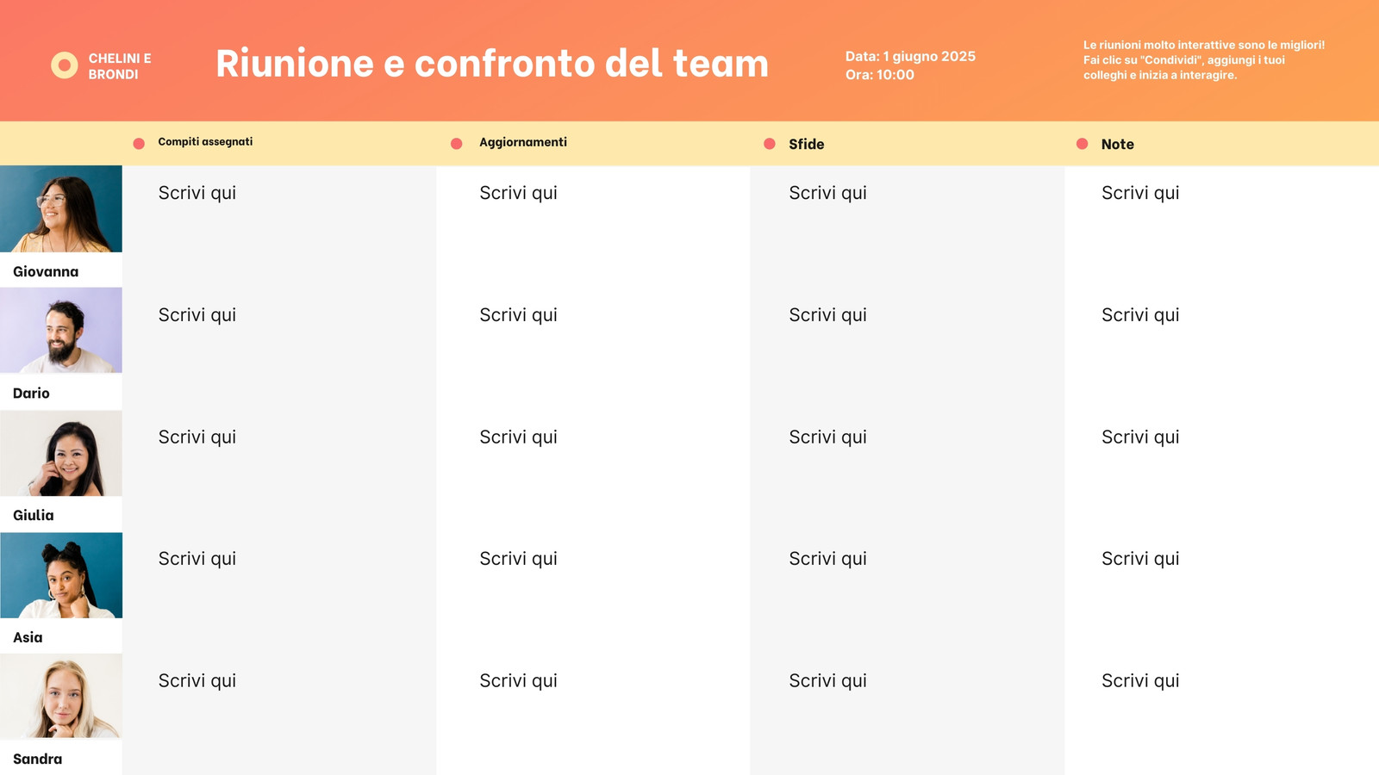1379x775 pixels.
Task: Click the Ora: 10:00 time text
Action: 879,75
